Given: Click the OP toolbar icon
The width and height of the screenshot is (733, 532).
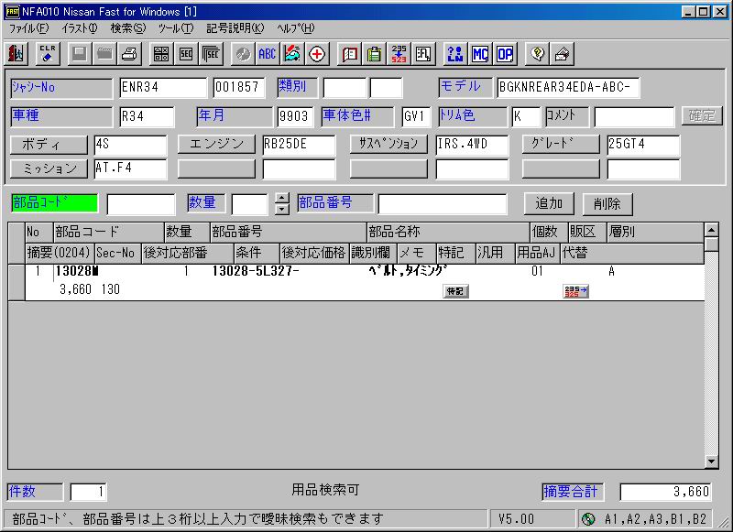Looking at the screenshot, I should [505, 54].
